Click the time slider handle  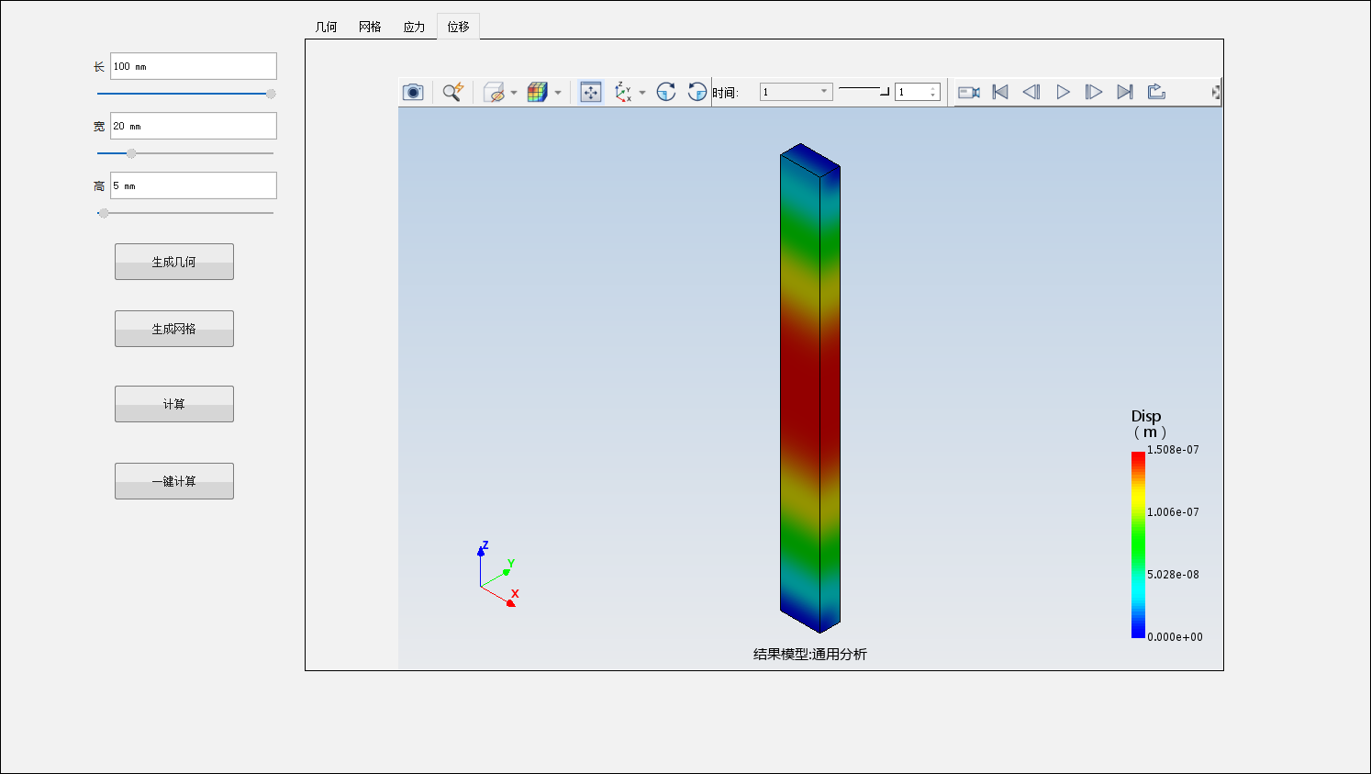885,91
